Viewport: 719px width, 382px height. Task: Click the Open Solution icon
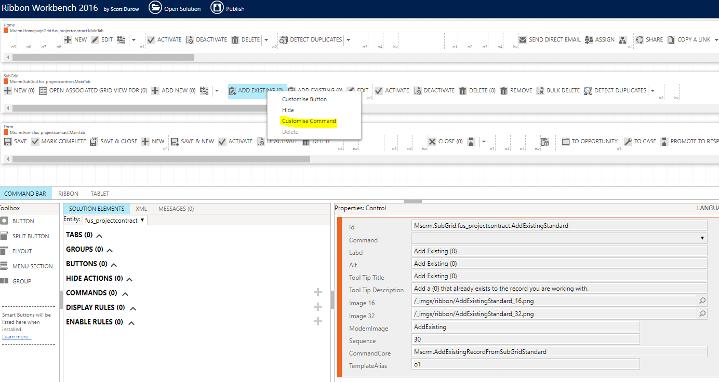(x=156, y=8)
